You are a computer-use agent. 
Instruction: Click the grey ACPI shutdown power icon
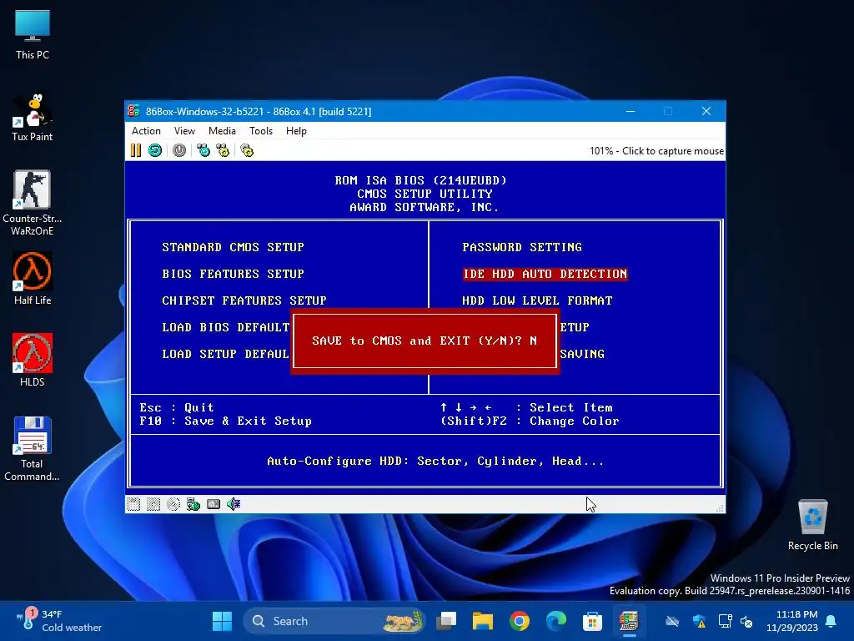179,150
